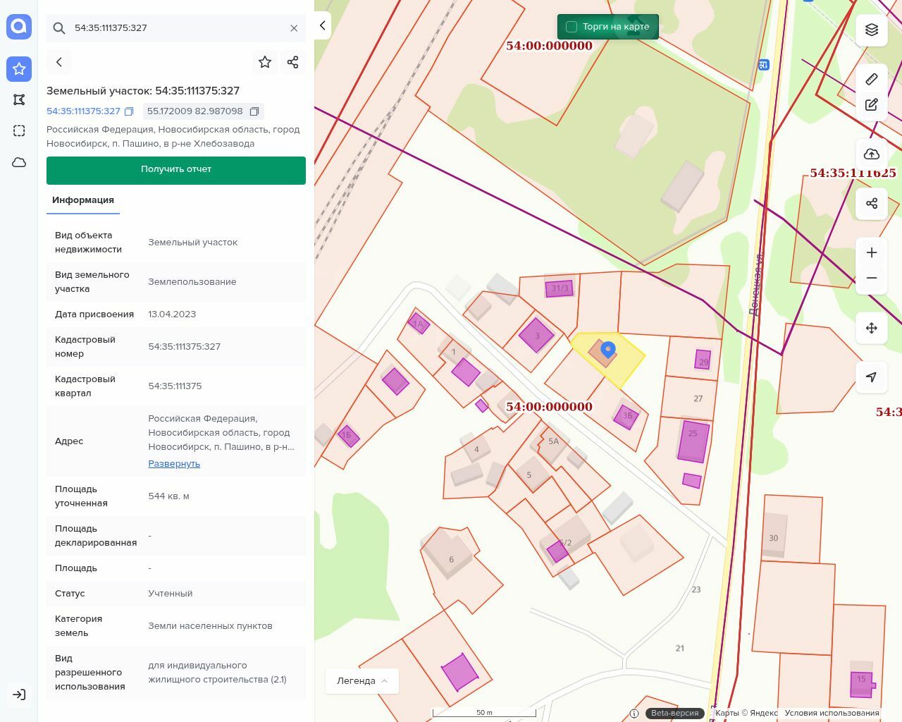Open favorites section in left sidebar
The height and width of the screenshot is (722, 902).
(19, 68)
